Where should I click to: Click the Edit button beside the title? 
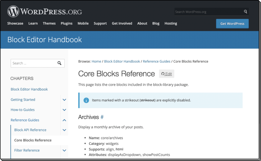(166, 74)
